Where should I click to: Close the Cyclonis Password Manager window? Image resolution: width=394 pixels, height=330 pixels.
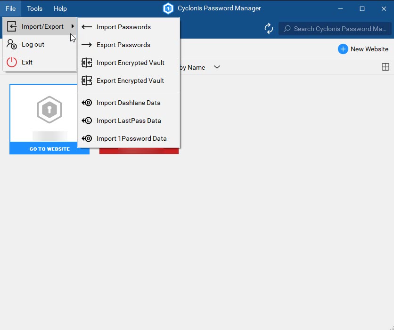[x=384, y=8]
